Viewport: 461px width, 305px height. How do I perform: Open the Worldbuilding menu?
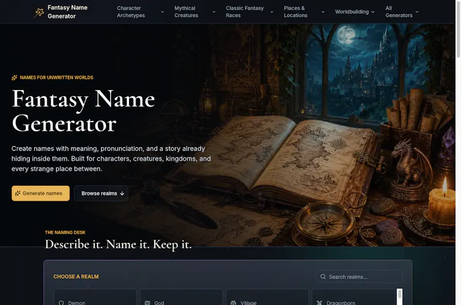(x=355, y=12)
